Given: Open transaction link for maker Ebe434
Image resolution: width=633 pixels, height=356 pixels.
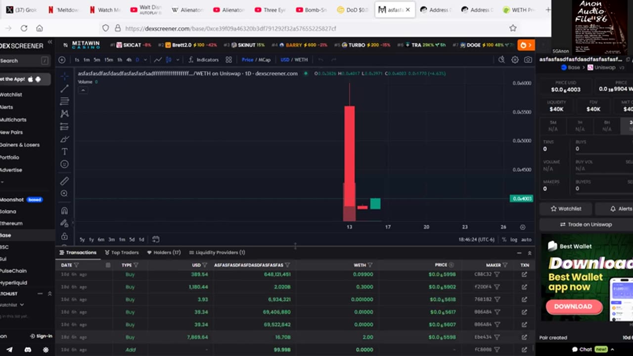Looking at the screenshot, I should (x=524, y=337).
